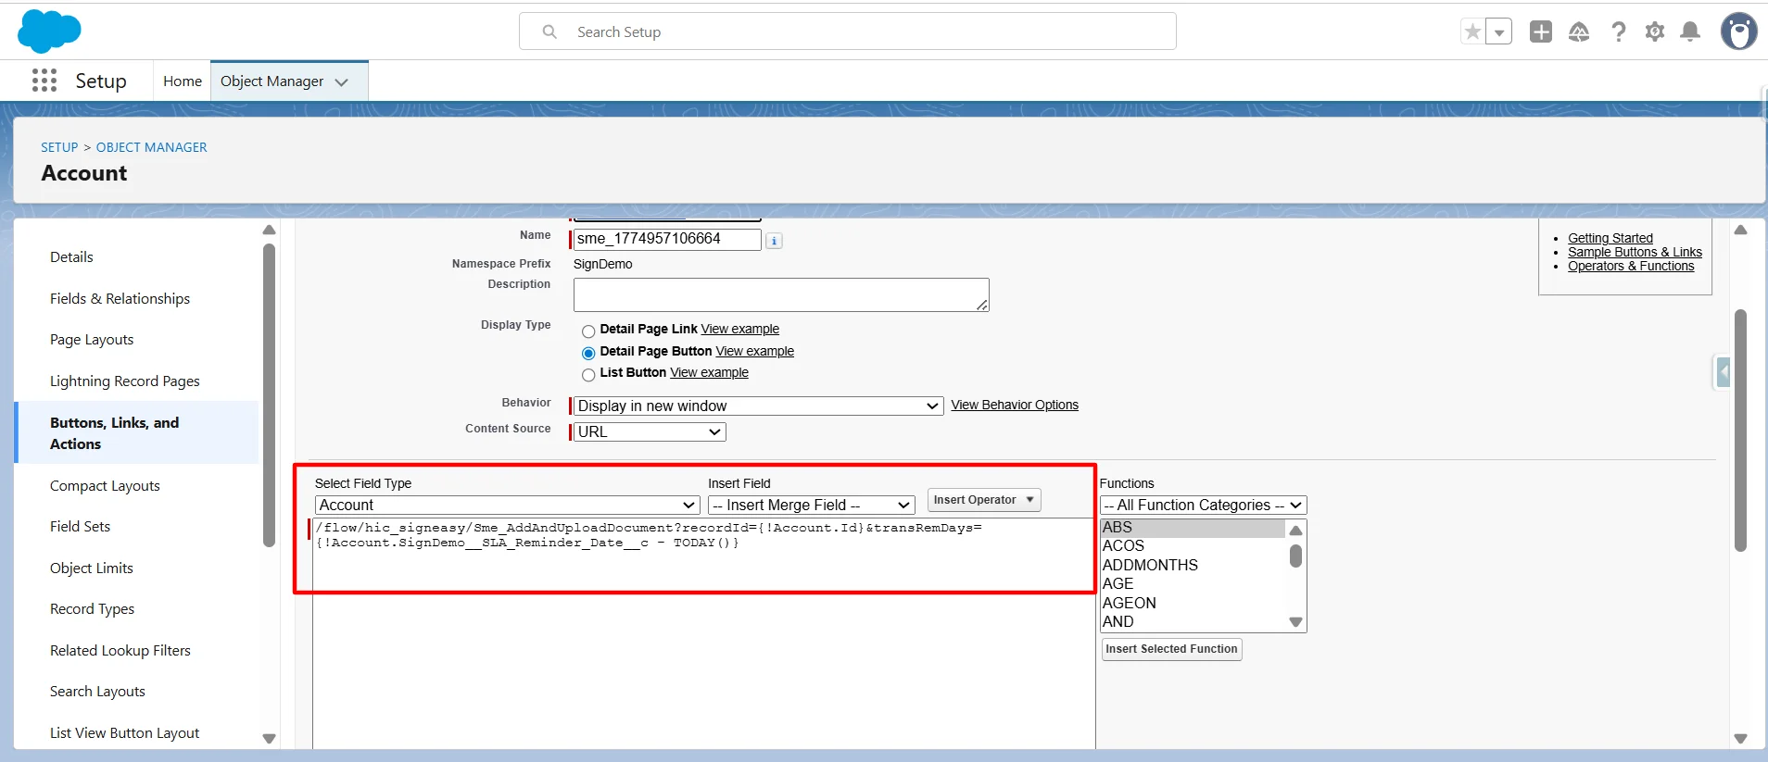Image resolution: width=1768 pixels, height=762 pixels.
Task: Click the Description text area
Action: pyautogui.click(x=781, y=294)
